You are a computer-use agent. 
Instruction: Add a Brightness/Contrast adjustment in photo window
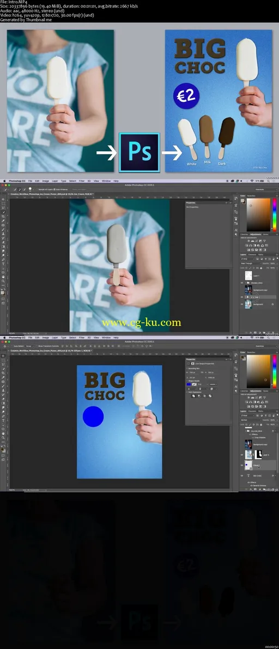(248, 241)
